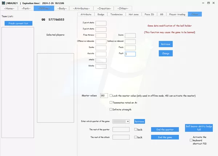Enable the keyboard shortcut F10 checkbox

click(191, 140)
